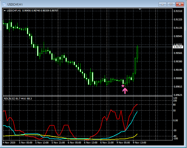Viewport: 187px width, 148px height.
Task: Click the 5 Nov 13:00 time label
Action: (x=42, y=143)
